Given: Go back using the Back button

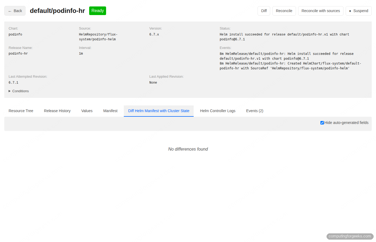Looking at the screenshot, I should [15, 11].
